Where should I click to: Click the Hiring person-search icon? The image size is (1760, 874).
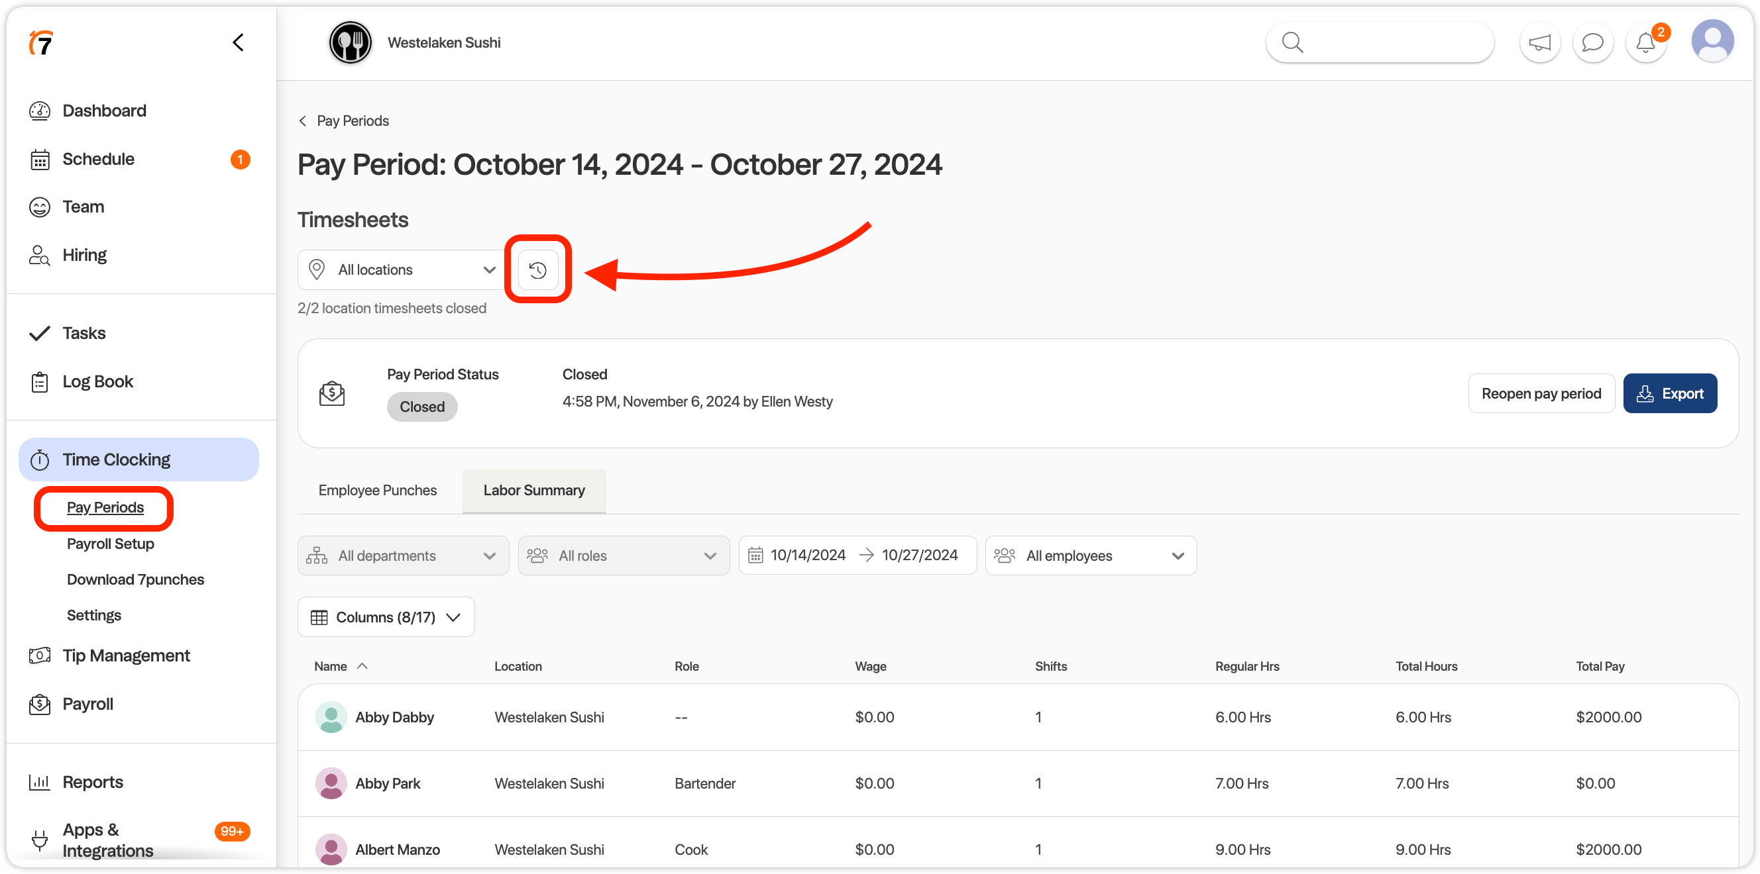[x=40, y=256]
